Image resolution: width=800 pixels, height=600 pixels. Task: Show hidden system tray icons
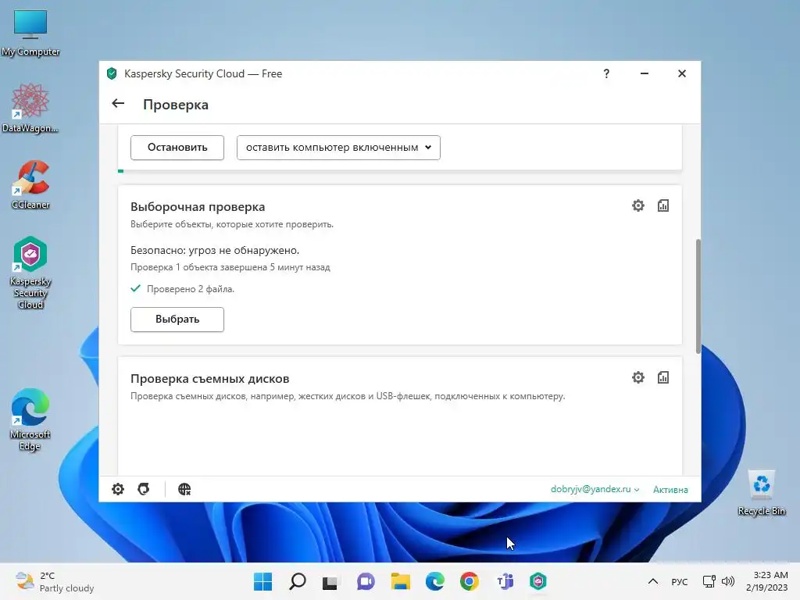[652, 581]
